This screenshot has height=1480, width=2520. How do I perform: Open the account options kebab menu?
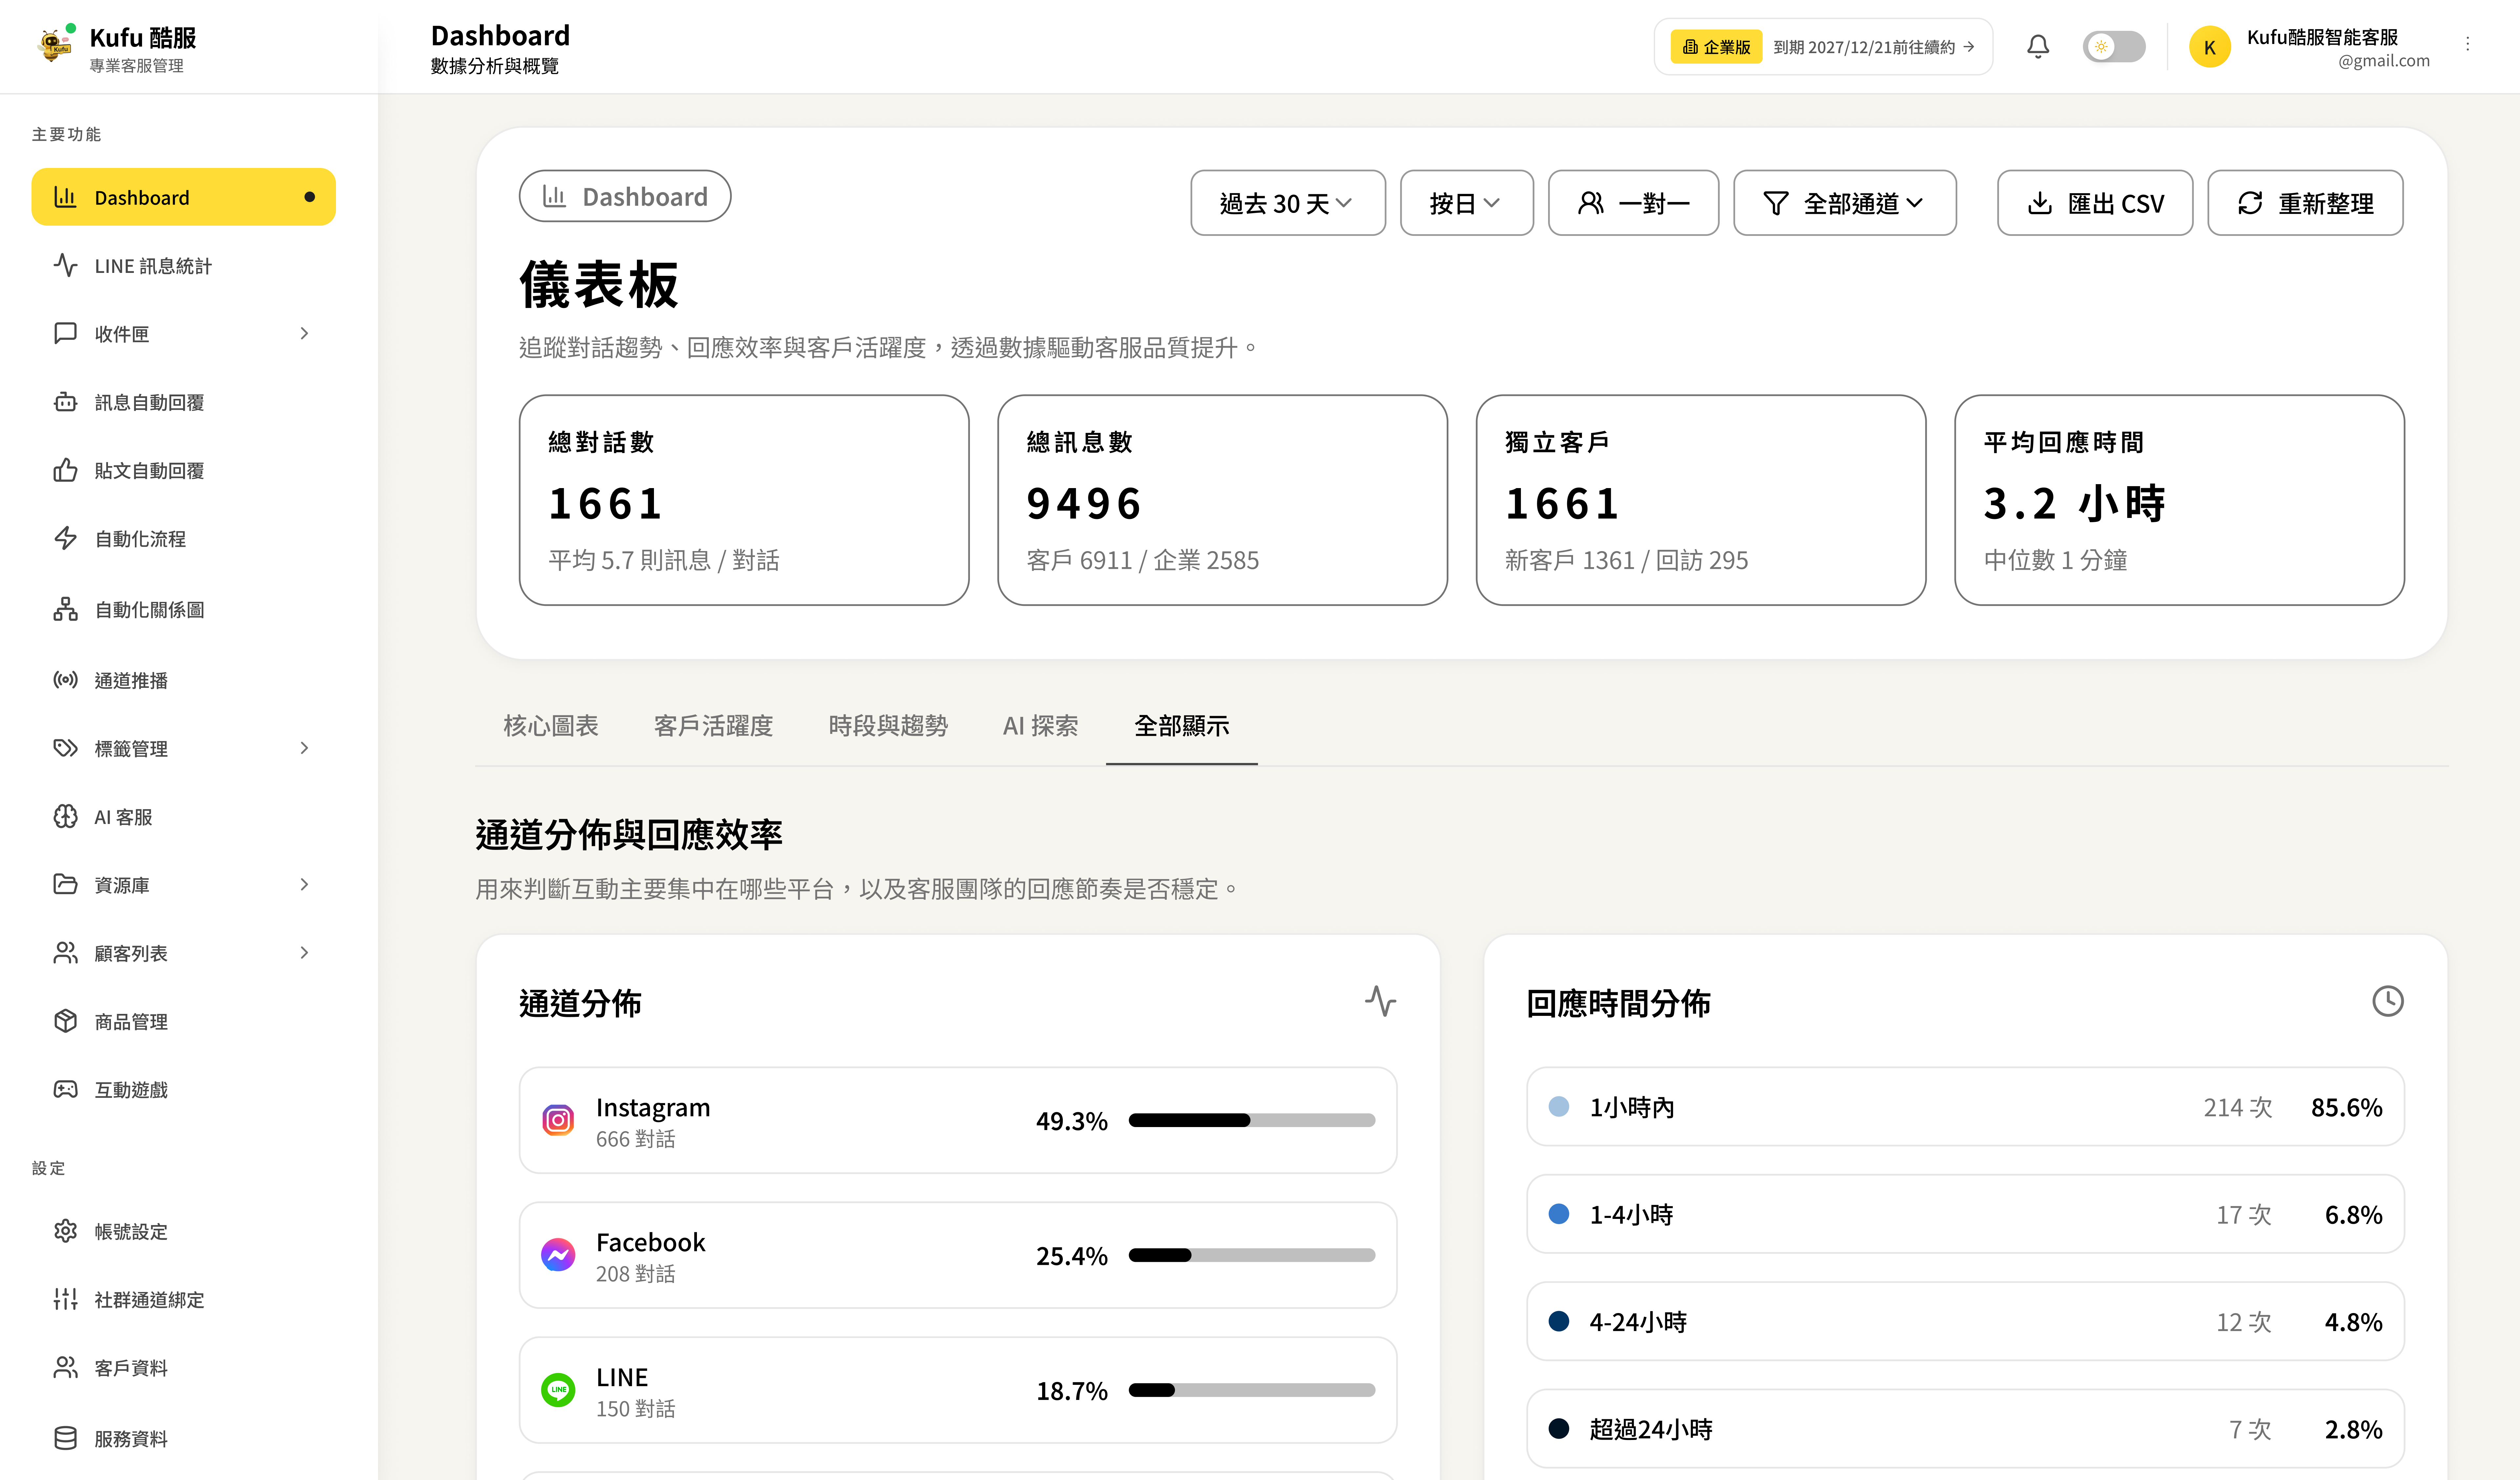(2467, 44)
